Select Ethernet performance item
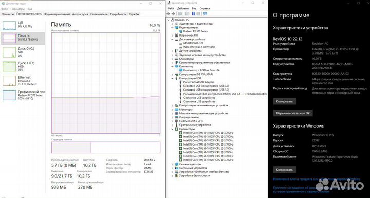The height and width of the screenshot is (198, 370). coord(23,81)
